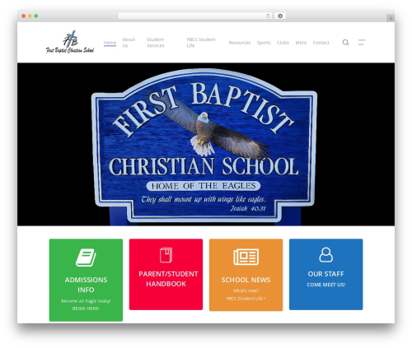Click the Begin Here link

[86, 309]
